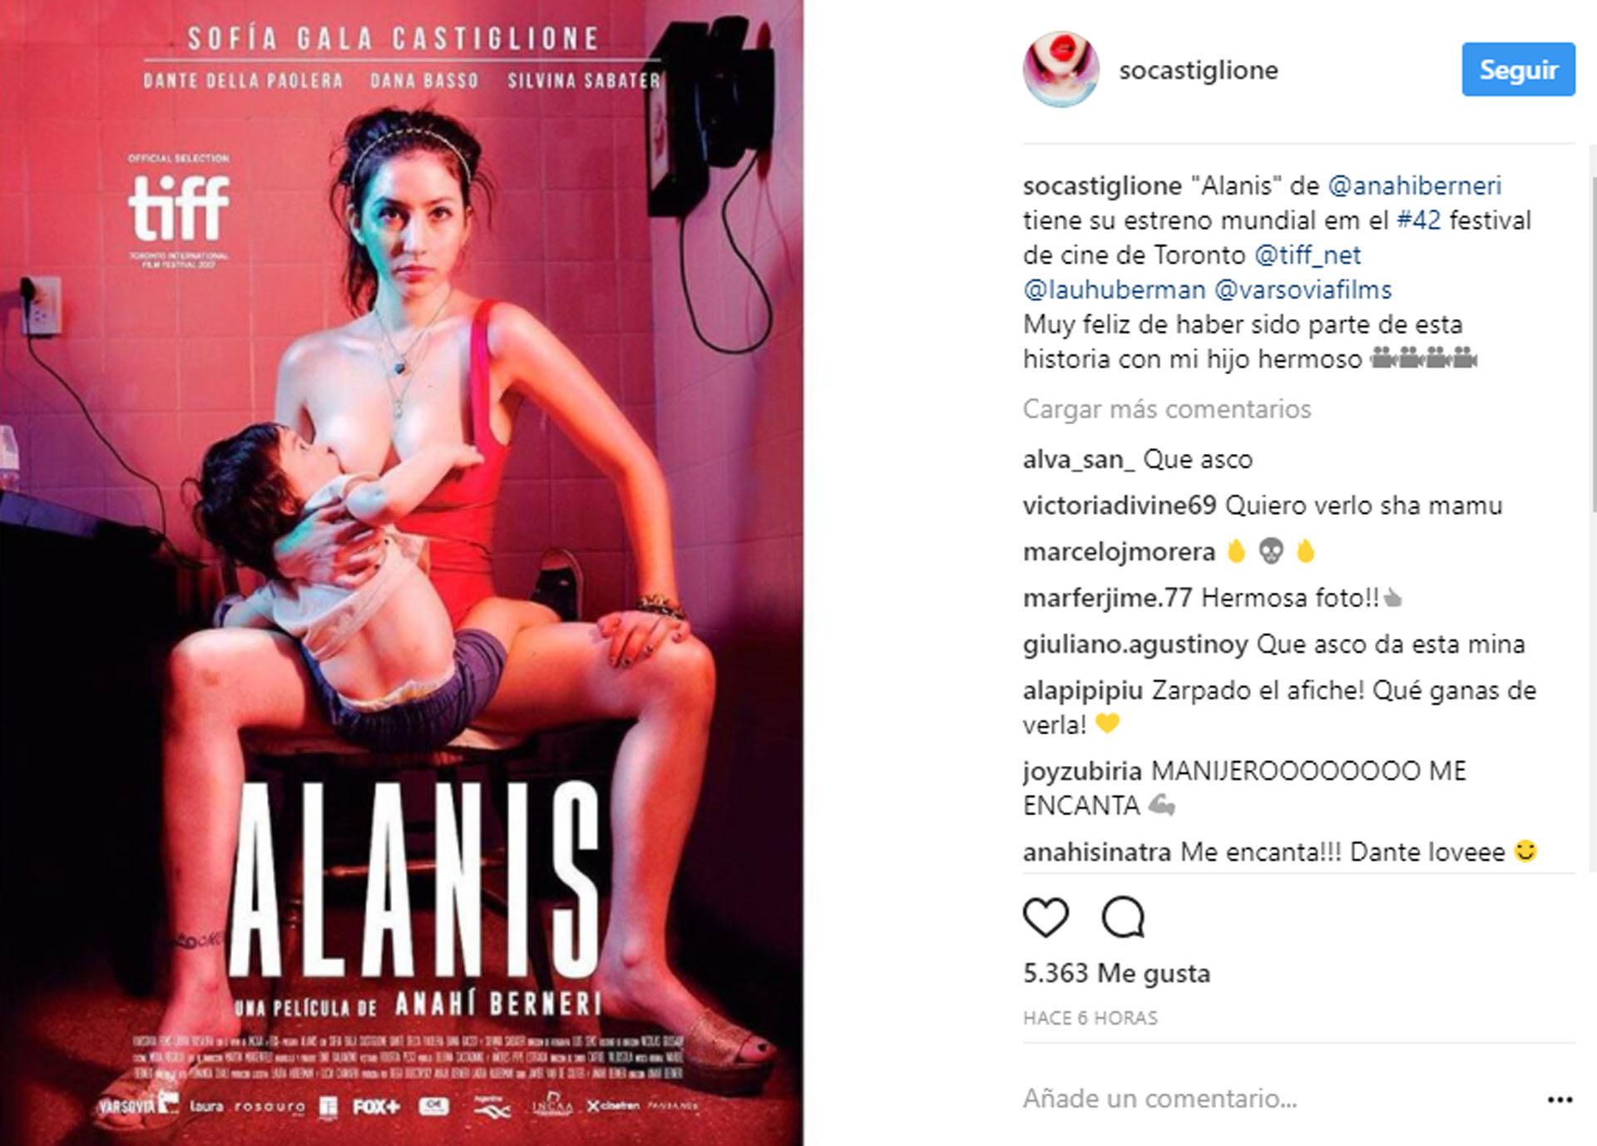This screenshot has width=1597, height=1146.
Task: Open the @tiff_net mention
Action: [1307, 255]
